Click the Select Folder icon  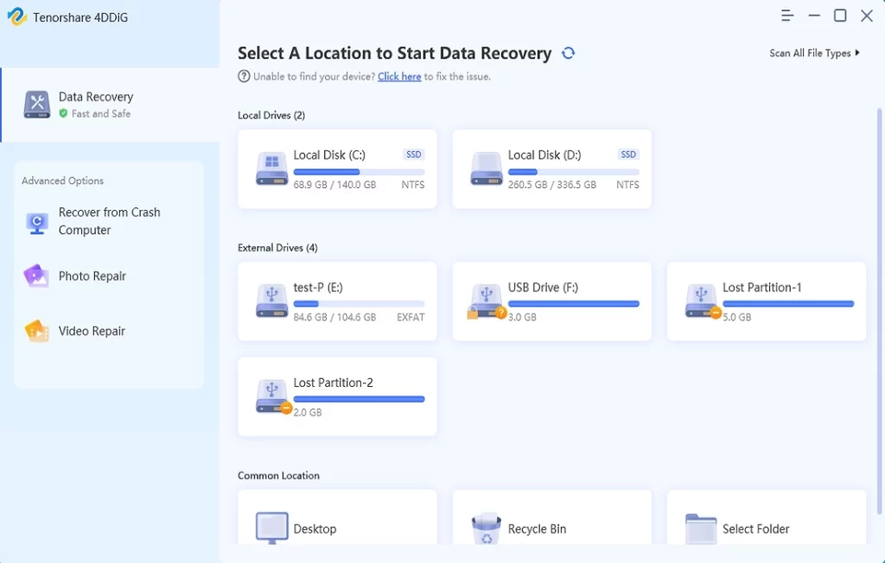[701, 528]
